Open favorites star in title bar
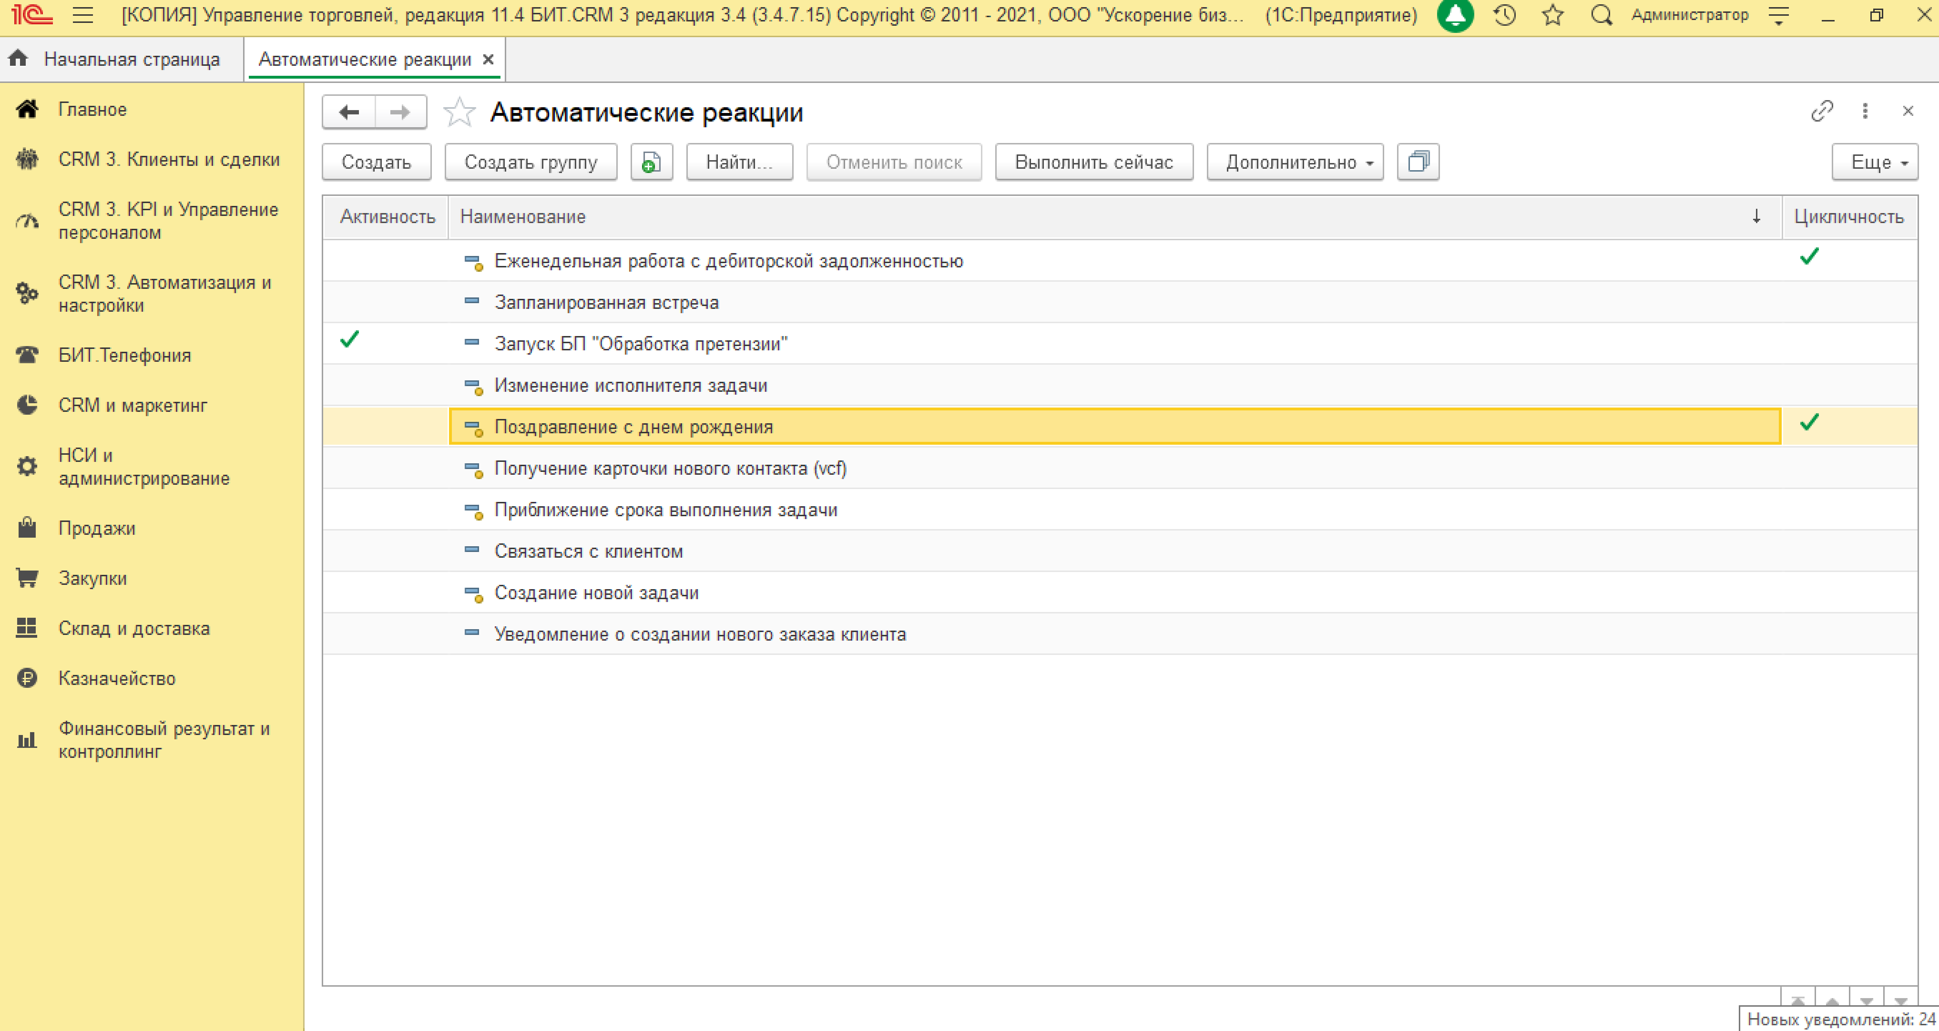Screen dimensions: 1939x1031 [1552, 15]
